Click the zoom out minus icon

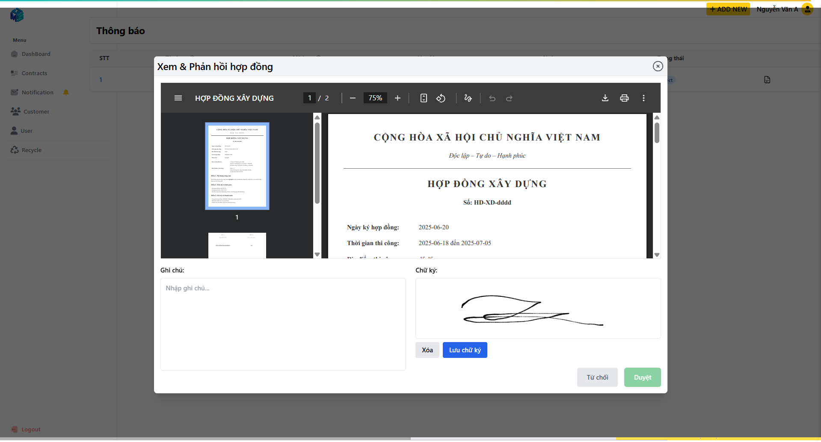(x=353, y=98)
